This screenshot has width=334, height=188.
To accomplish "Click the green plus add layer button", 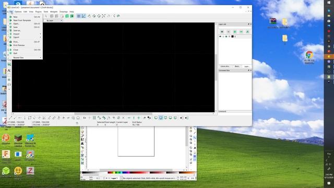I will [235, 32].
